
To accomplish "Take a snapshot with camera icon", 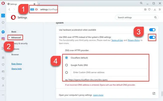I will click(x=145, y=9).
